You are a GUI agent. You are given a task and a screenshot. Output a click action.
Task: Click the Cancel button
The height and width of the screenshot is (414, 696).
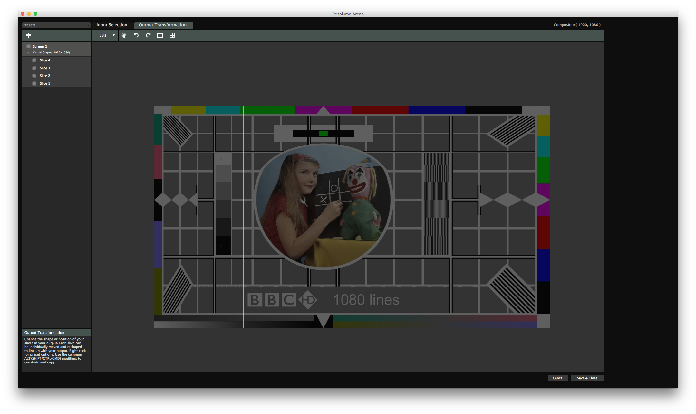[x=558, y=378]
